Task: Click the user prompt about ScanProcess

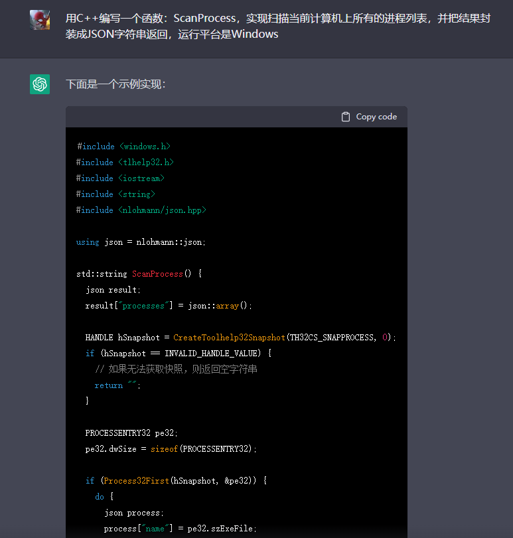Action: tap(277, 26)
